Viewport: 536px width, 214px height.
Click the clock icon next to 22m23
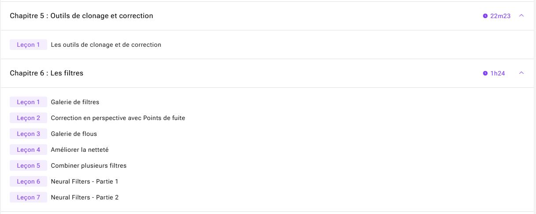coord(485,16)
